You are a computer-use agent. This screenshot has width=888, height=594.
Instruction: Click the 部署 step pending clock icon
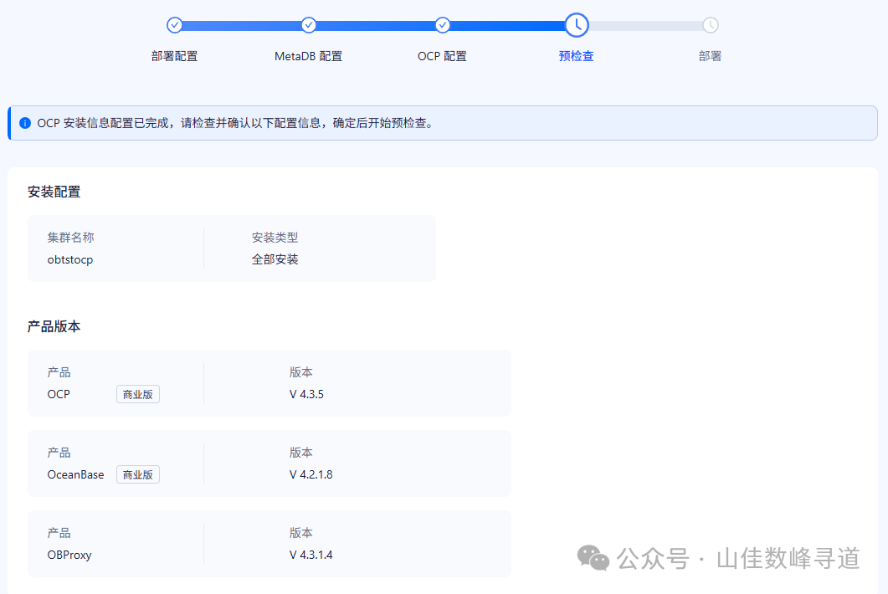point(711,25)
